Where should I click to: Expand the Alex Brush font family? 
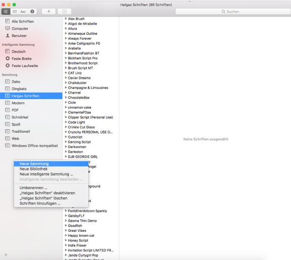[66, 18]
